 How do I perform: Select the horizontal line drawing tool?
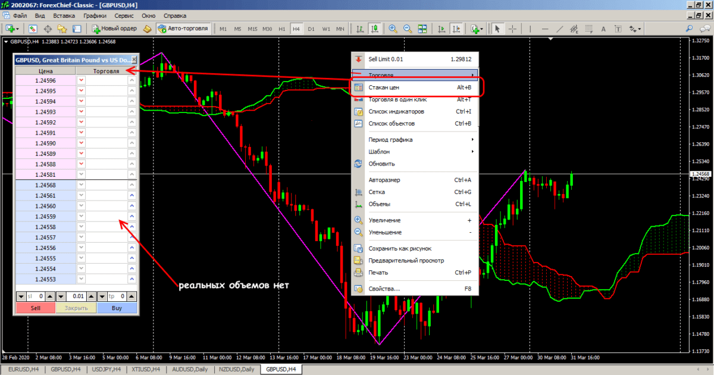pos(543,29)
